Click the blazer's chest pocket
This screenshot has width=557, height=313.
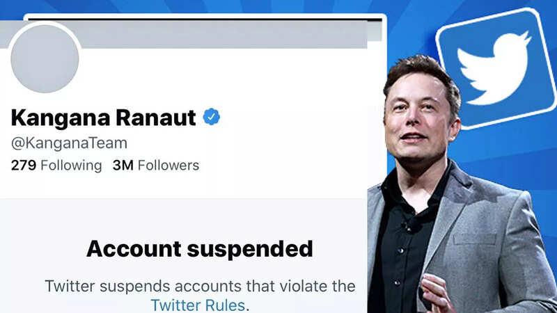point(475,239)
